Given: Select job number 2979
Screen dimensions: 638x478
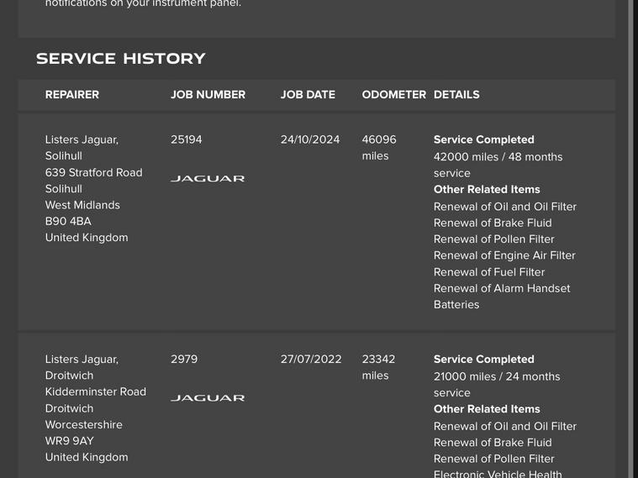Looking at the screenshot, I should pos(184,359).
